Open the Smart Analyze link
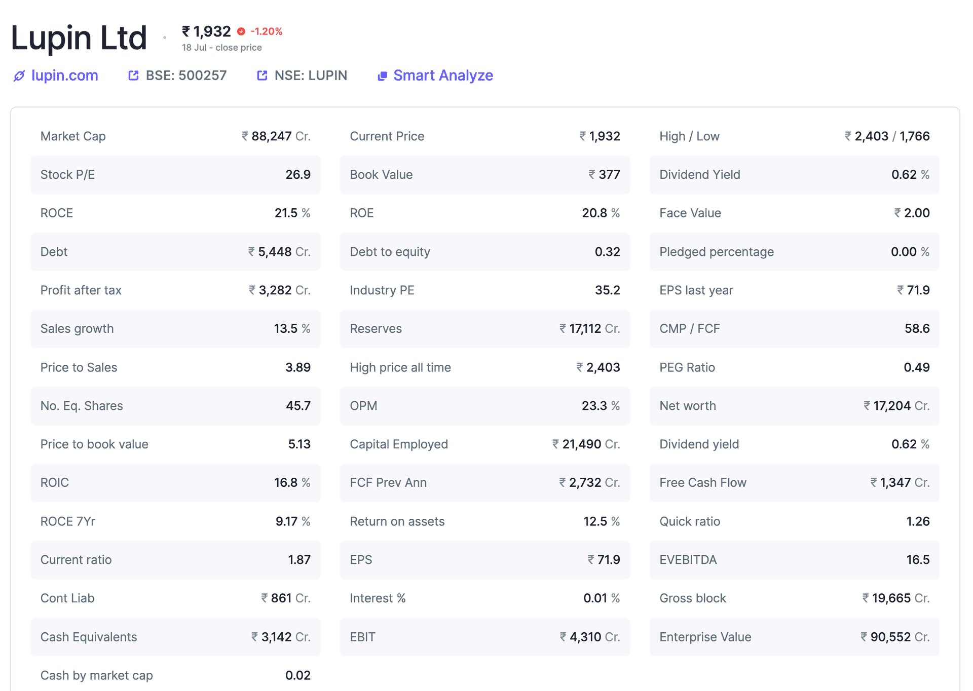The width and height of the screenshot is (973, 691). (443, 75)
